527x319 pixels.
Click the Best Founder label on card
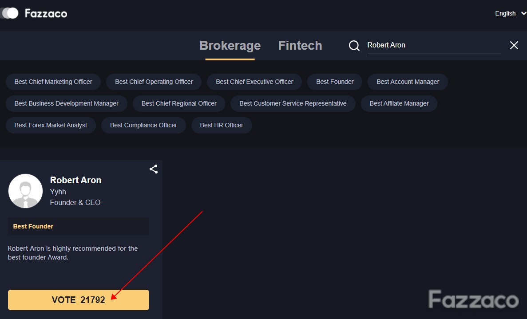tap(33, 226)
